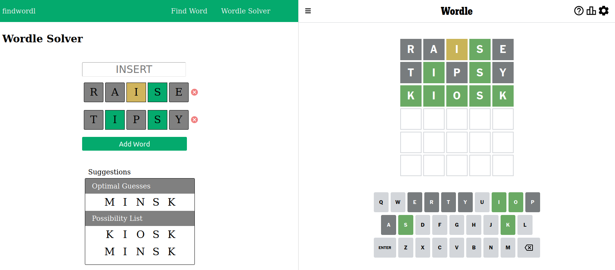
Task: Toggle color of A tile in RAISE
Action: (115, 92)
